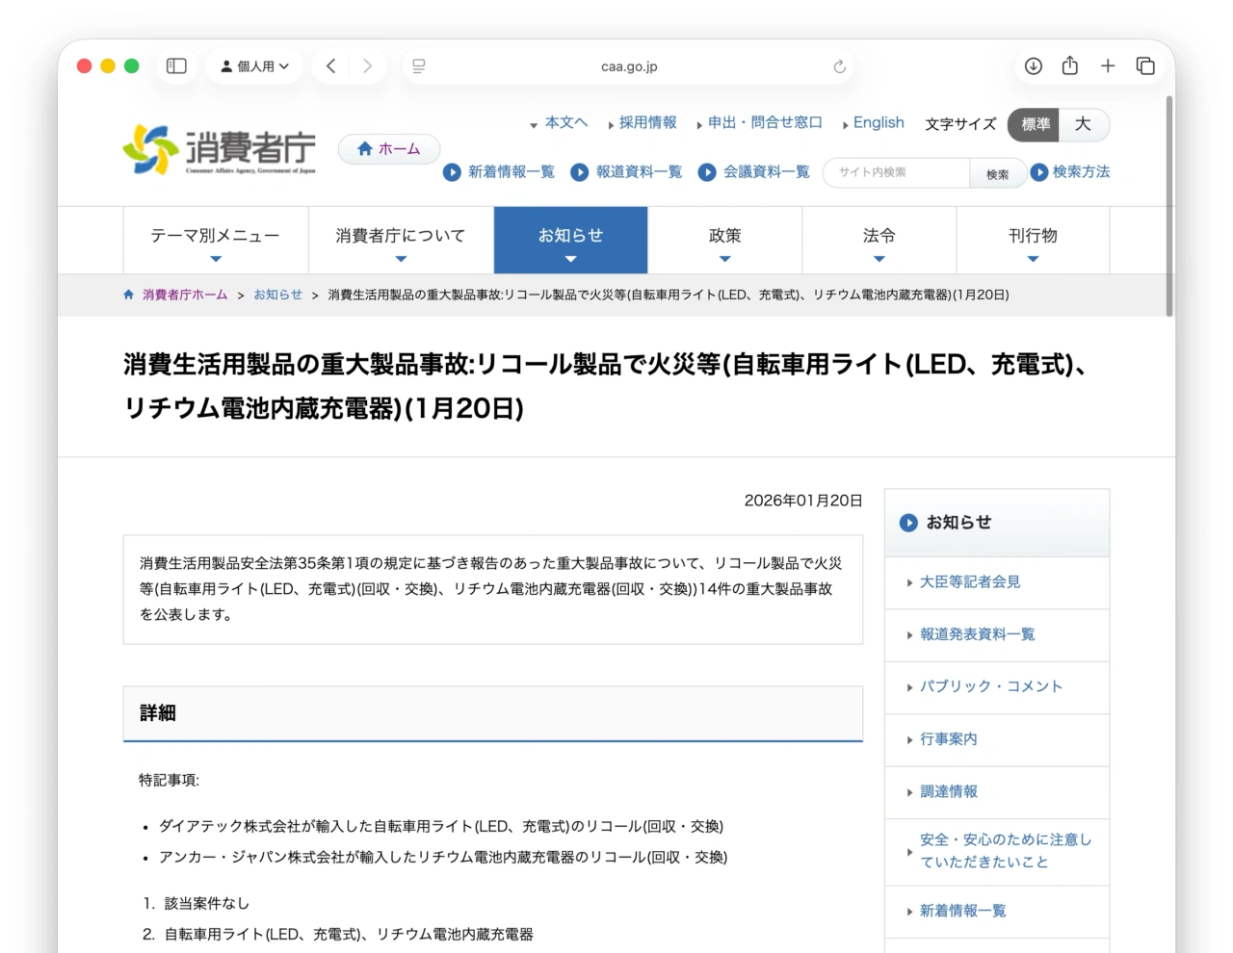Image resolution: width=1233 pixels, height=953 pixels.
Task: Expand the 法令 dropdown menu
Action: [879, 240]
